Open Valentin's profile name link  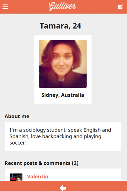(38, 176)
